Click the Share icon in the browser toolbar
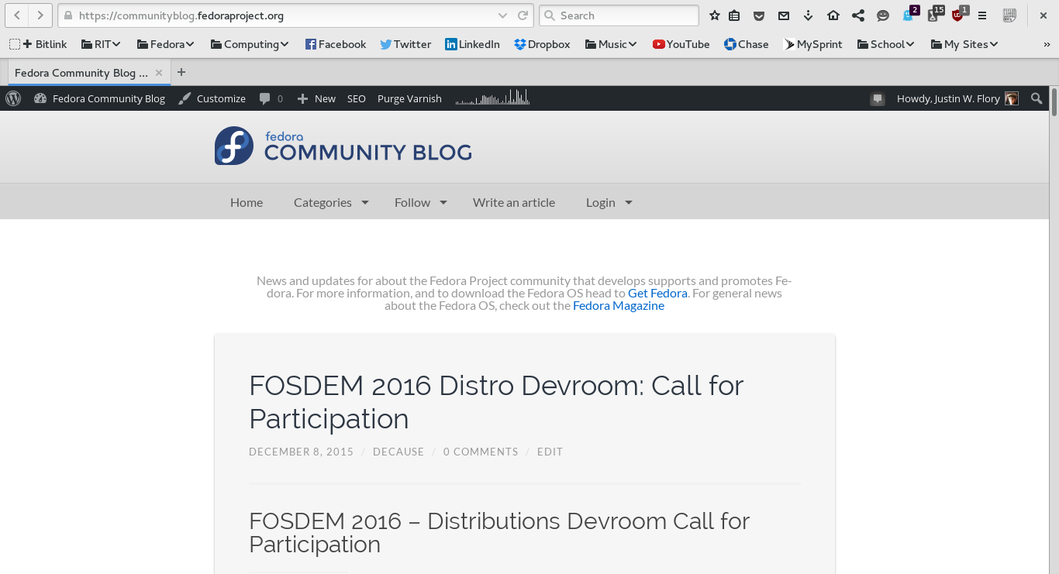Screen dimensions: 1059x574 point(858,15)
